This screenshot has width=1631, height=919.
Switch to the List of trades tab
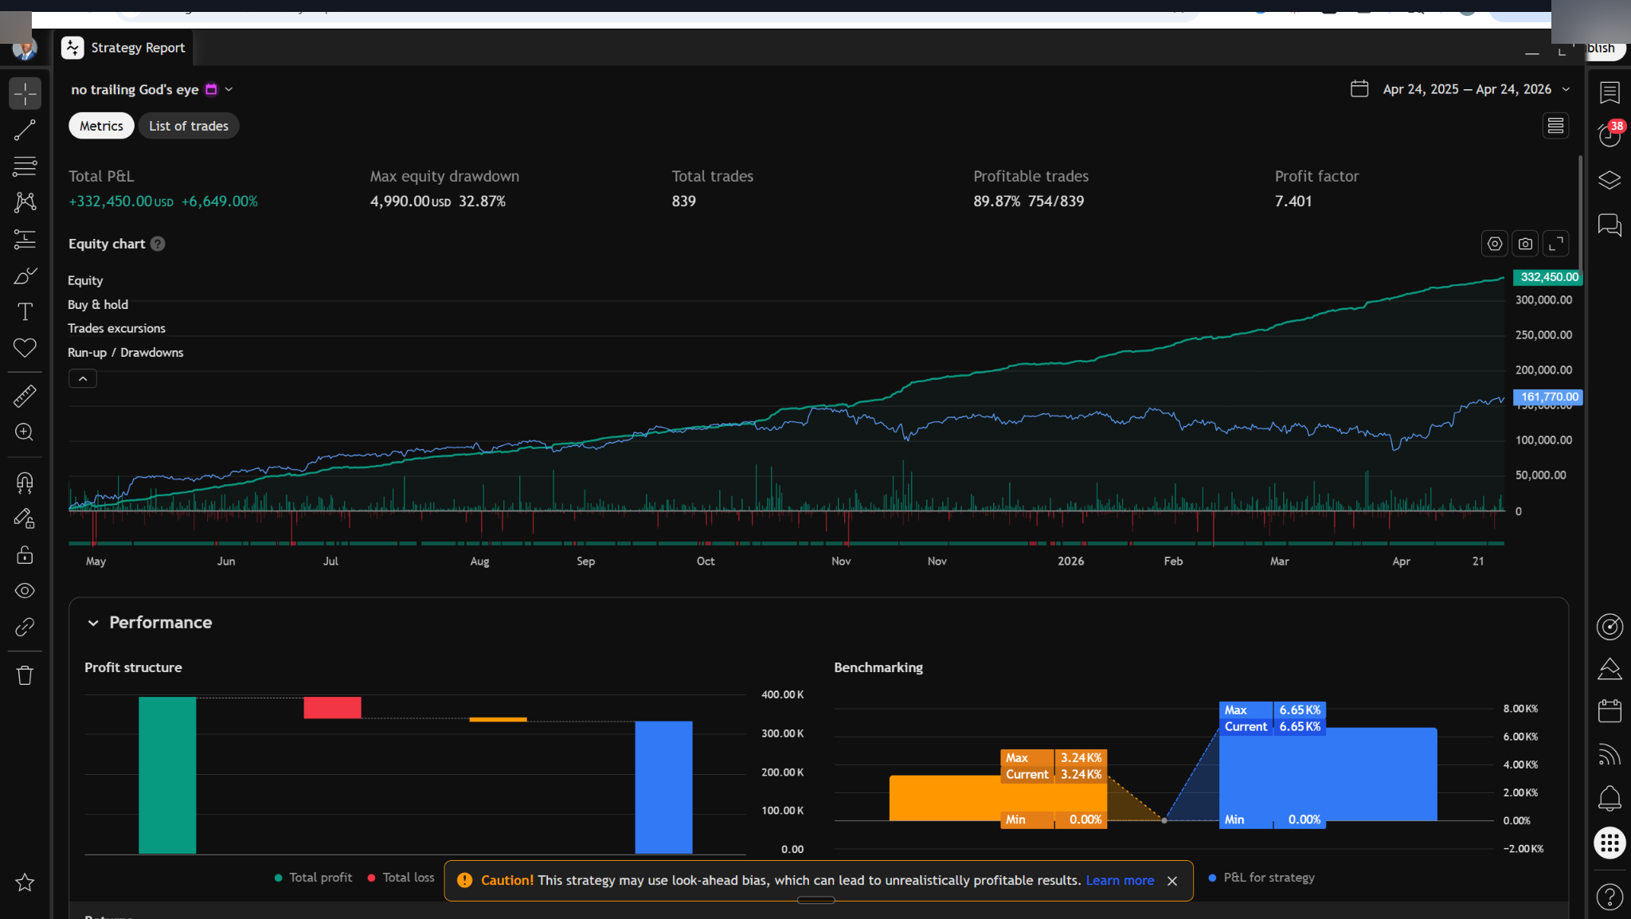coord(189,126)
